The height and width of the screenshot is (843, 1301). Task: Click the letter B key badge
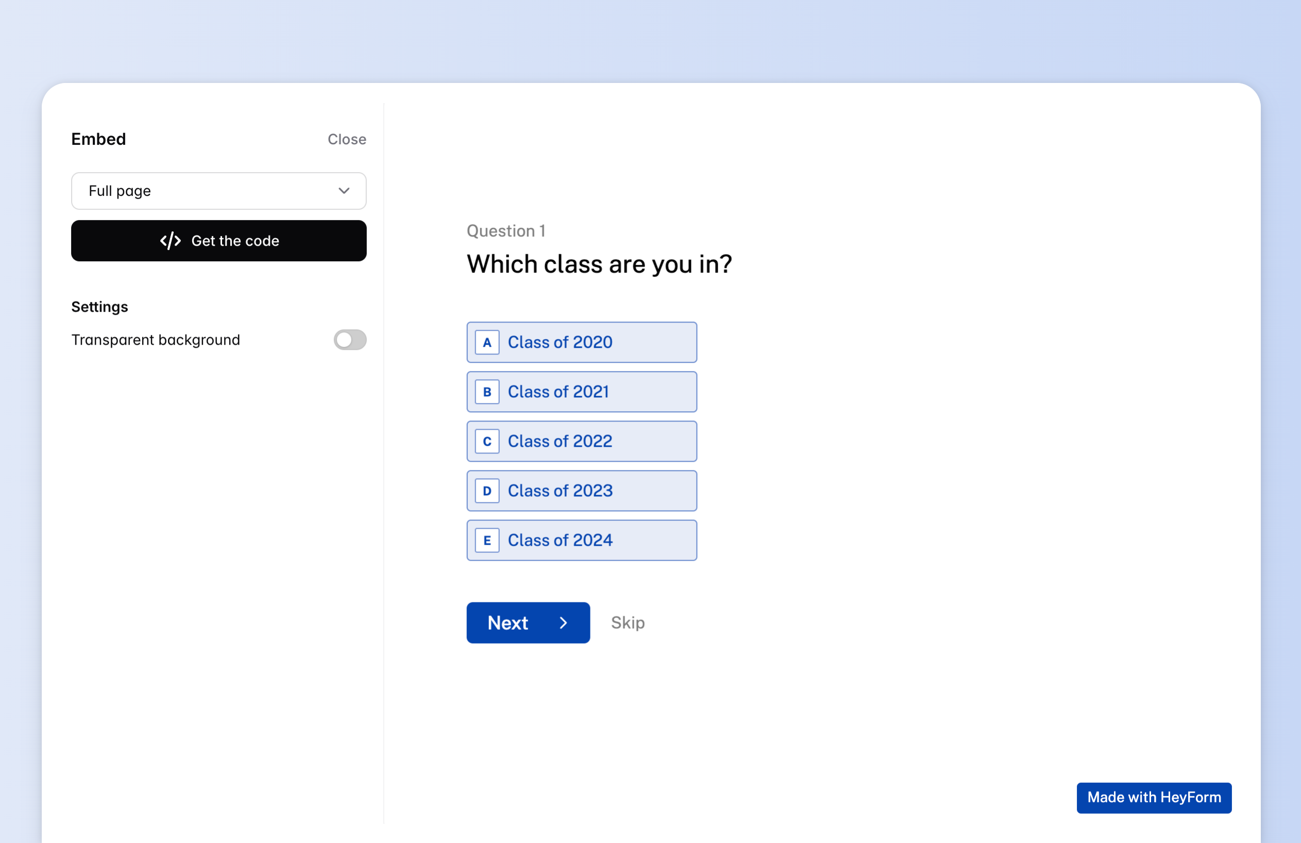[486, 392]
